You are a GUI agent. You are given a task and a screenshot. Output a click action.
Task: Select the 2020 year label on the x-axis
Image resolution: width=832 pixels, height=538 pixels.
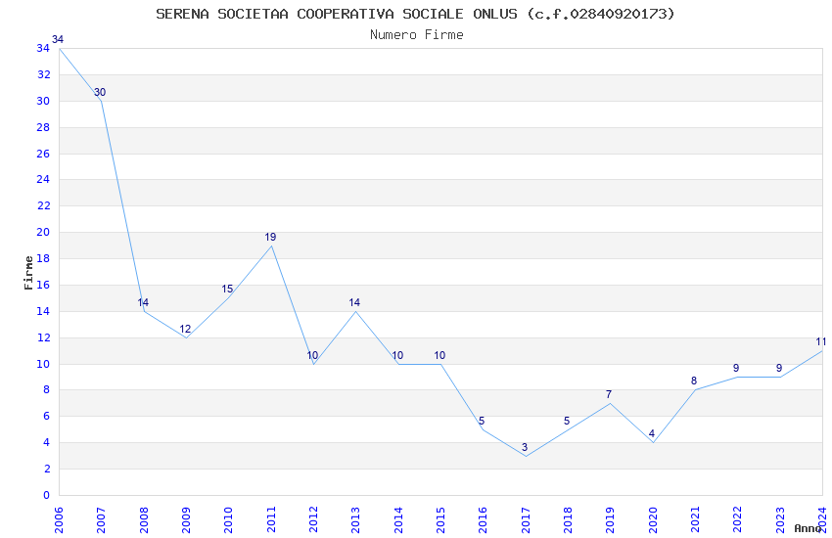point(653,519)
